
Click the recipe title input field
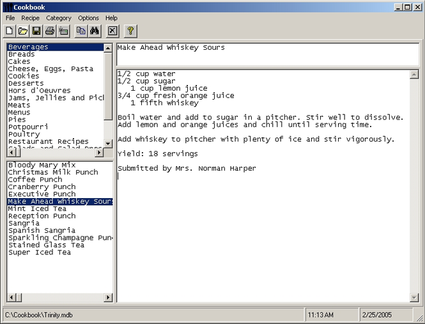coord(268,54)
